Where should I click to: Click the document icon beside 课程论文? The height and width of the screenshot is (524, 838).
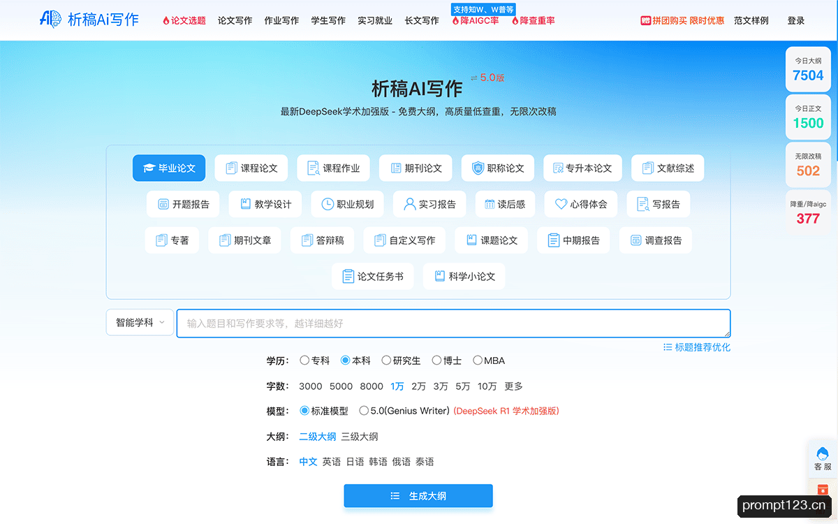[x=231, y=168]
